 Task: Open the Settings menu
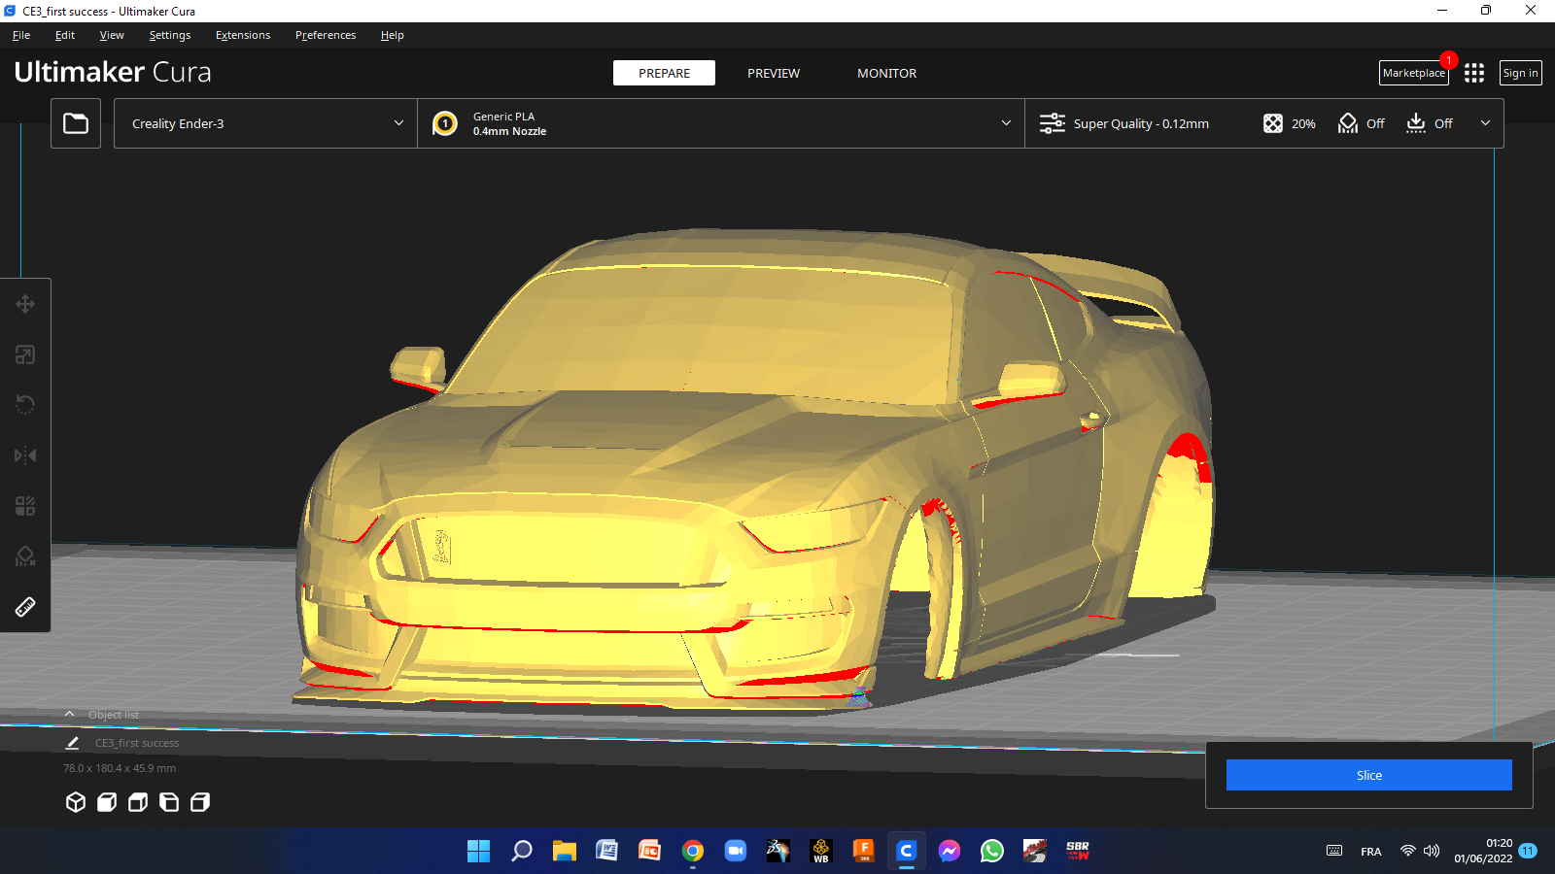tap(170, 35)
